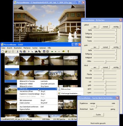Open the Datei menu
The image size is (123, 126).
pyautogui.click(x=3, y=48)
